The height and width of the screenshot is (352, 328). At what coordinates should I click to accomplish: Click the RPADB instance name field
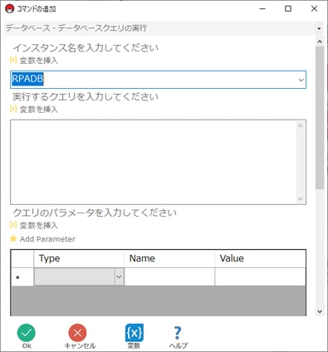coord(158,80)
